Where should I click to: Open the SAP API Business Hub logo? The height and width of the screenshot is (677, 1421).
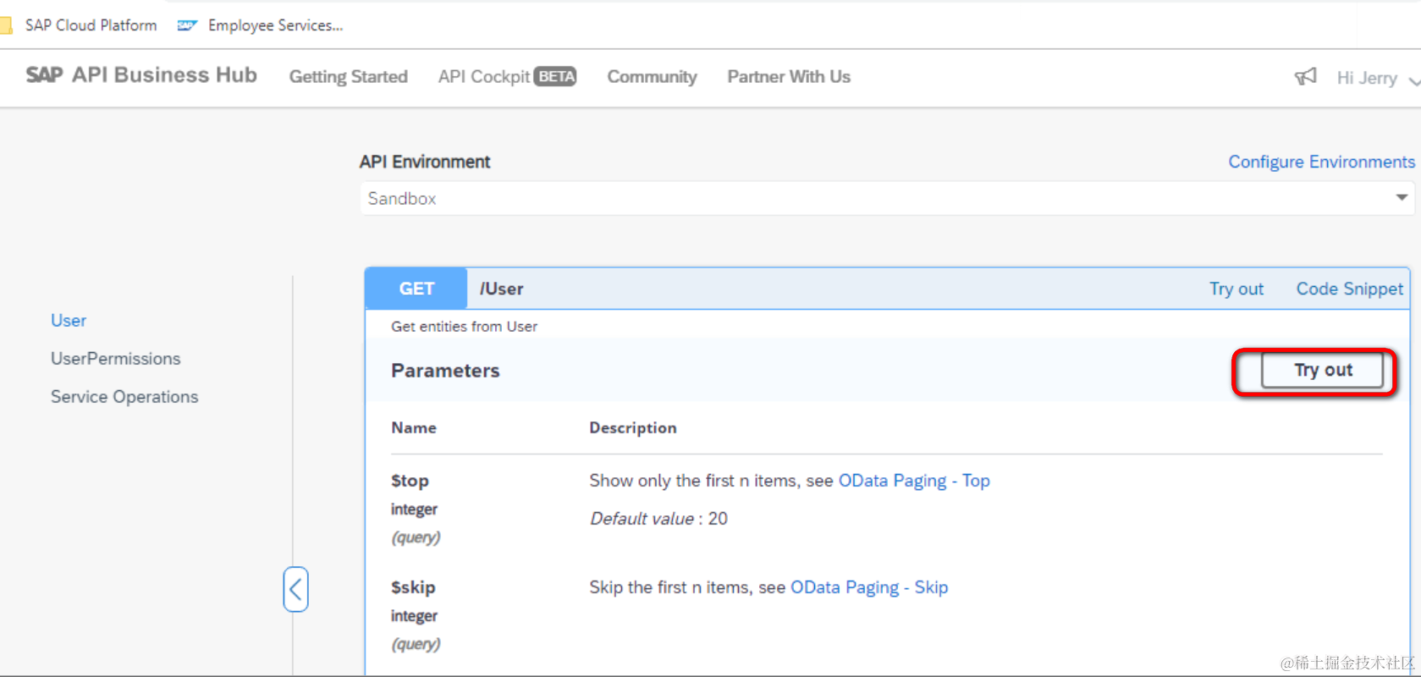[x=141, y=75]
